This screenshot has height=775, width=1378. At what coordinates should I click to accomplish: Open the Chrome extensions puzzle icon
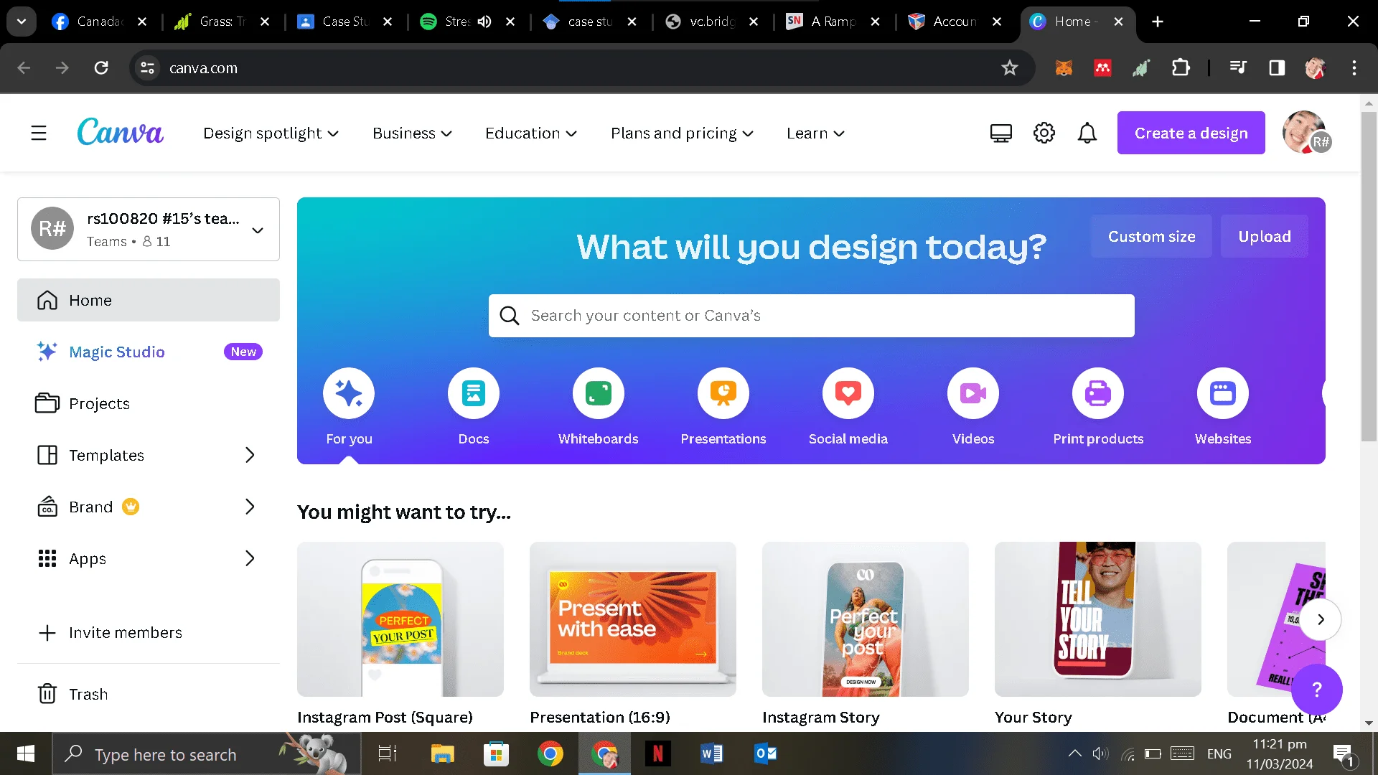coord(1181,68)
